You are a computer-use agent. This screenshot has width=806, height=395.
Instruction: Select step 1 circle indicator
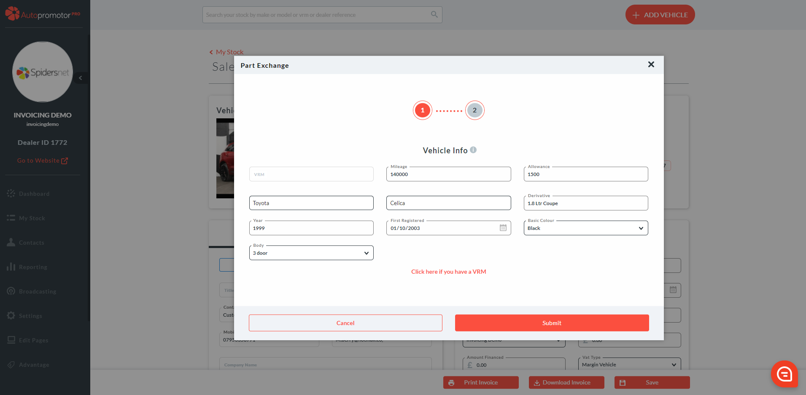coord(422,110)
